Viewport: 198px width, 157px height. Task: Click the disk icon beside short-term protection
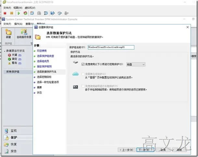[76, 62]
